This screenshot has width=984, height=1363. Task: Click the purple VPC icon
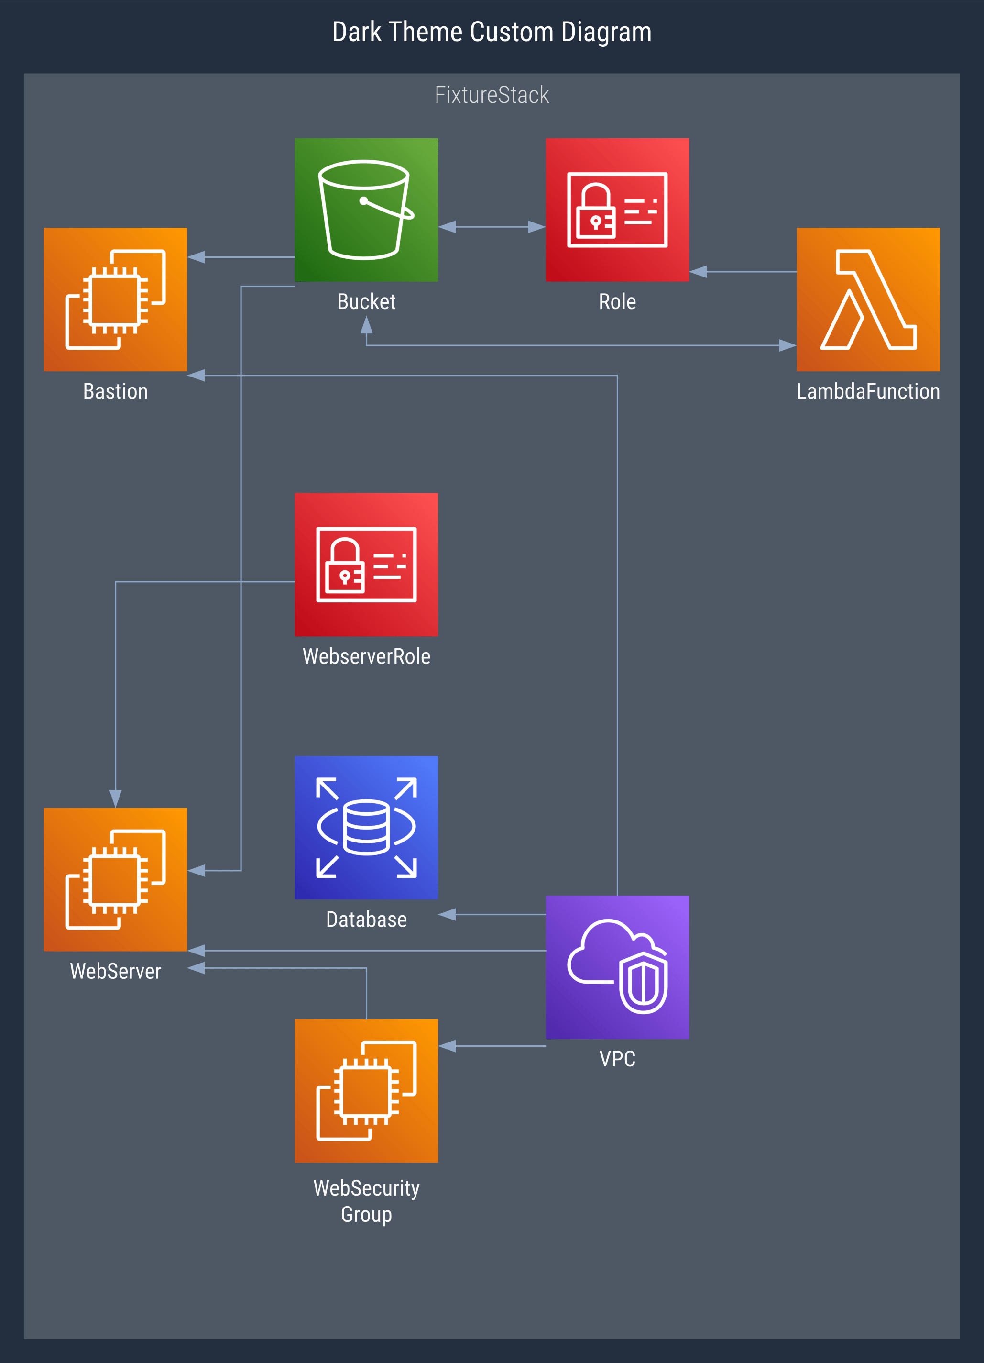coord(617,967)
